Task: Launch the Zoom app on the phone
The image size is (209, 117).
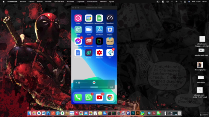Action: 88,30
